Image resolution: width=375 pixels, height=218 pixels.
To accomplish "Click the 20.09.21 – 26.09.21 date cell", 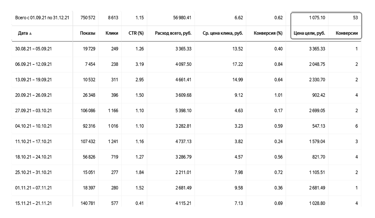I will pos(33,95).
